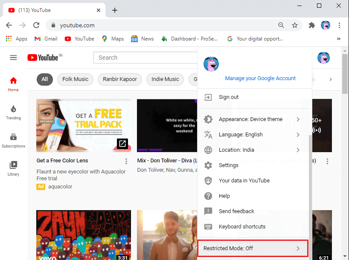Go to Home in the sidebar
This screenshot has height=260, width=349.
coord(13,84)
